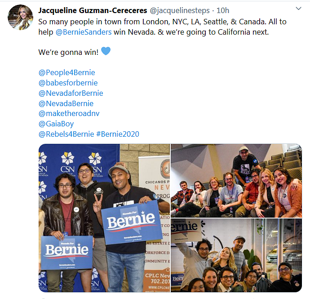
Task: View the bottom-right group selfie photo
Action: (x=236, y=255)
